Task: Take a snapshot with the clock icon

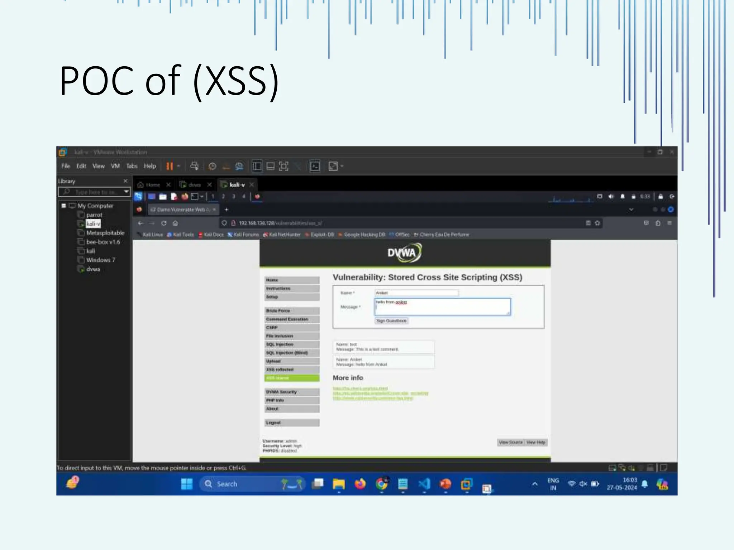Action: [212, 167]
